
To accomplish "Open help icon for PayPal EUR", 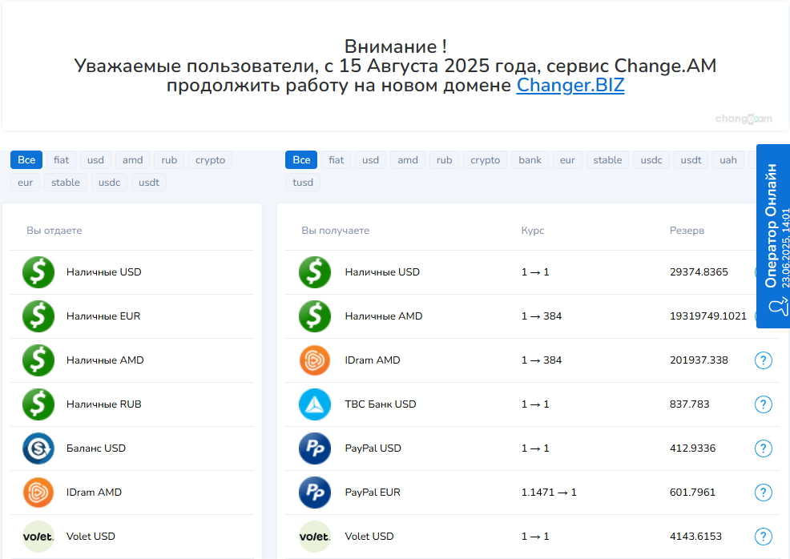I will pos(764,493).
